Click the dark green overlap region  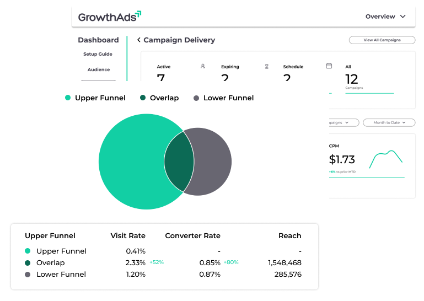coord(179,162)
